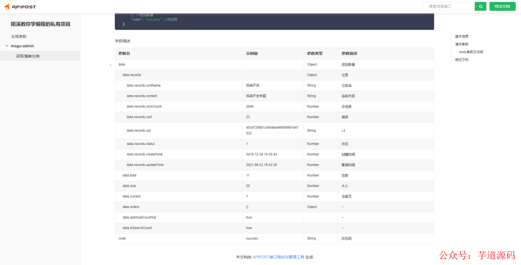The width and height of the screenshot is (521, 265).
Task: Click the example value 2048
Action: pos(249,106)
